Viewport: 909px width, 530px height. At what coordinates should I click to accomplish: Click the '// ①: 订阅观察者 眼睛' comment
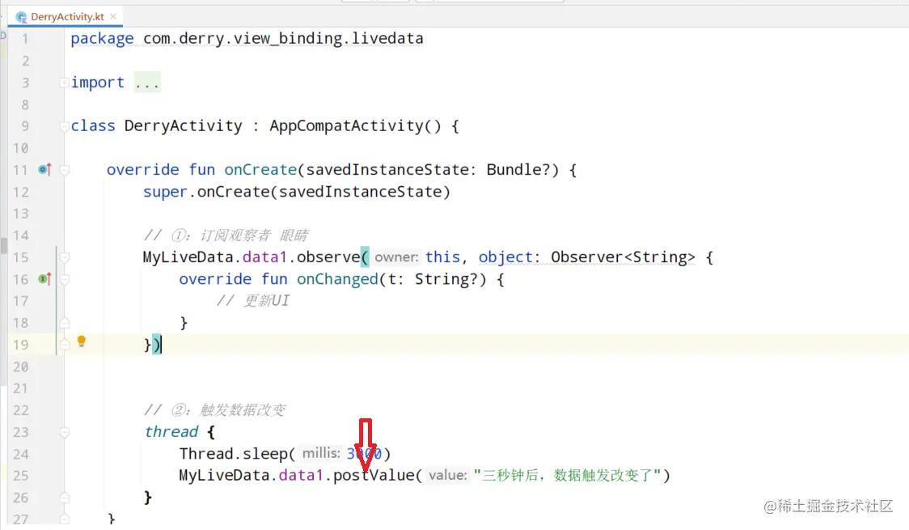point(226,235)
